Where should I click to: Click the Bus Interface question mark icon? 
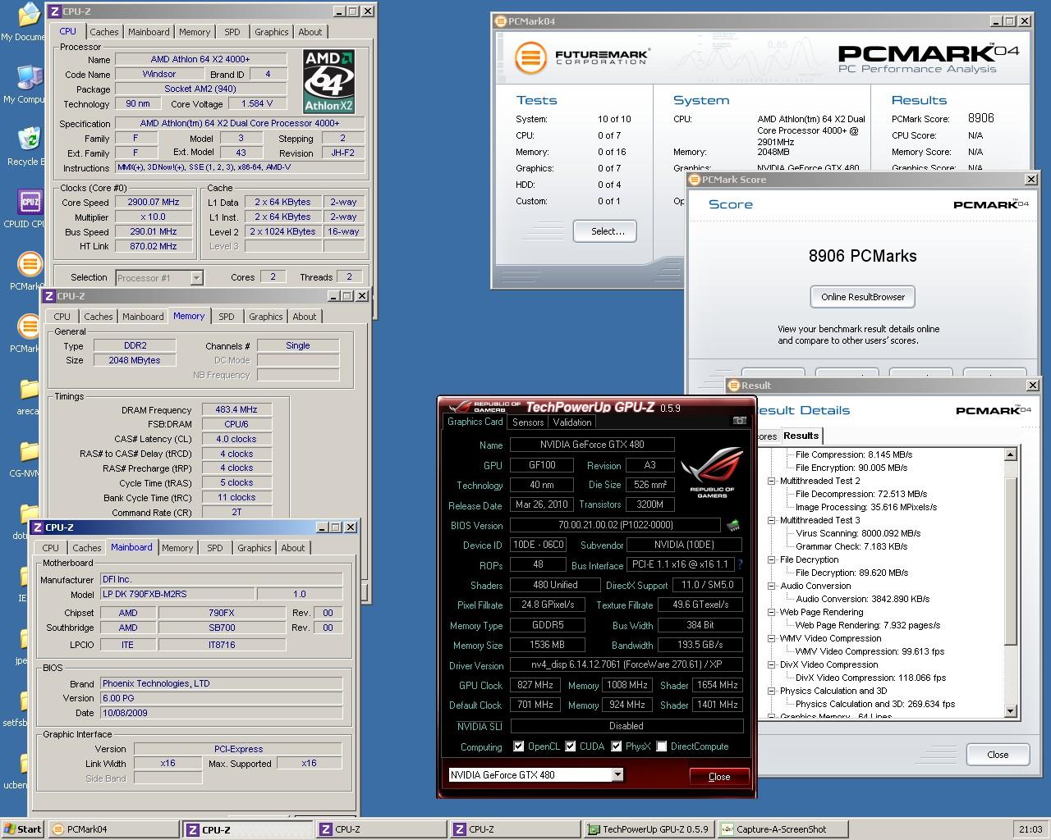pyautogui.click(x=740, y=564)
